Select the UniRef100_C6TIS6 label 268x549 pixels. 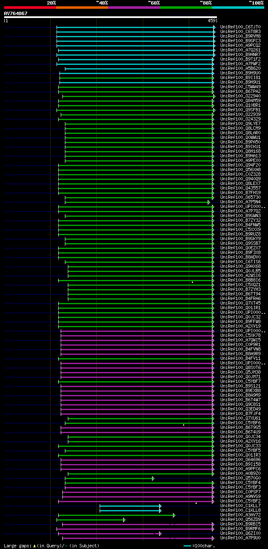[240, 262]
